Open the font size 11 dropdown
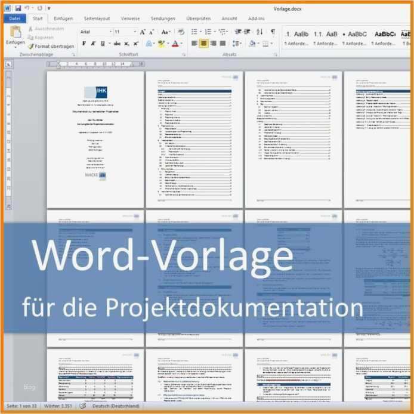The image size is (414, 414). pyautogui.click(x=135, y=32)
